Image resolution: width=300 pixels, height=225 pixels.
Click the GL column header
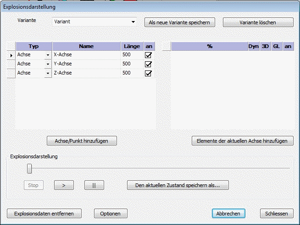277,46
